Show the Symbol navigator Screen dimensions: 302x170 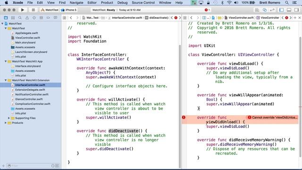tap(13, 18)
